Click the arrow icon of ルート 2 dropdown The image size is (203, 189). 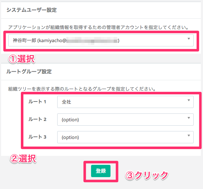pos(189,118)
